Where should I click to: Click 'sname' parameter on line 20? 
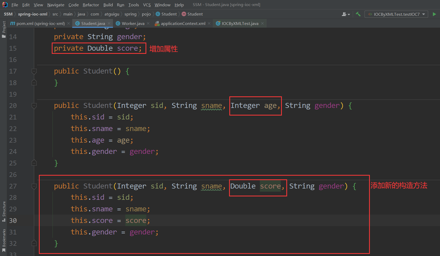(211, 106)
